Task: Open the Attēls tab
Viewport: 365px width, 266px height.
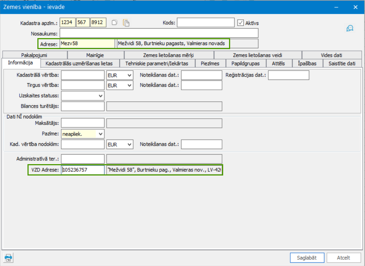Action: coord(279,63)
